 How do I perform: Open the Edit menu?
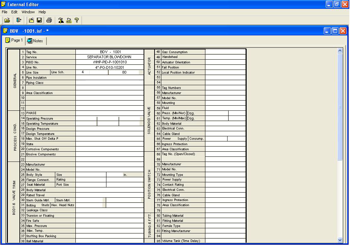pyautogui.click(x=14, y=12)
